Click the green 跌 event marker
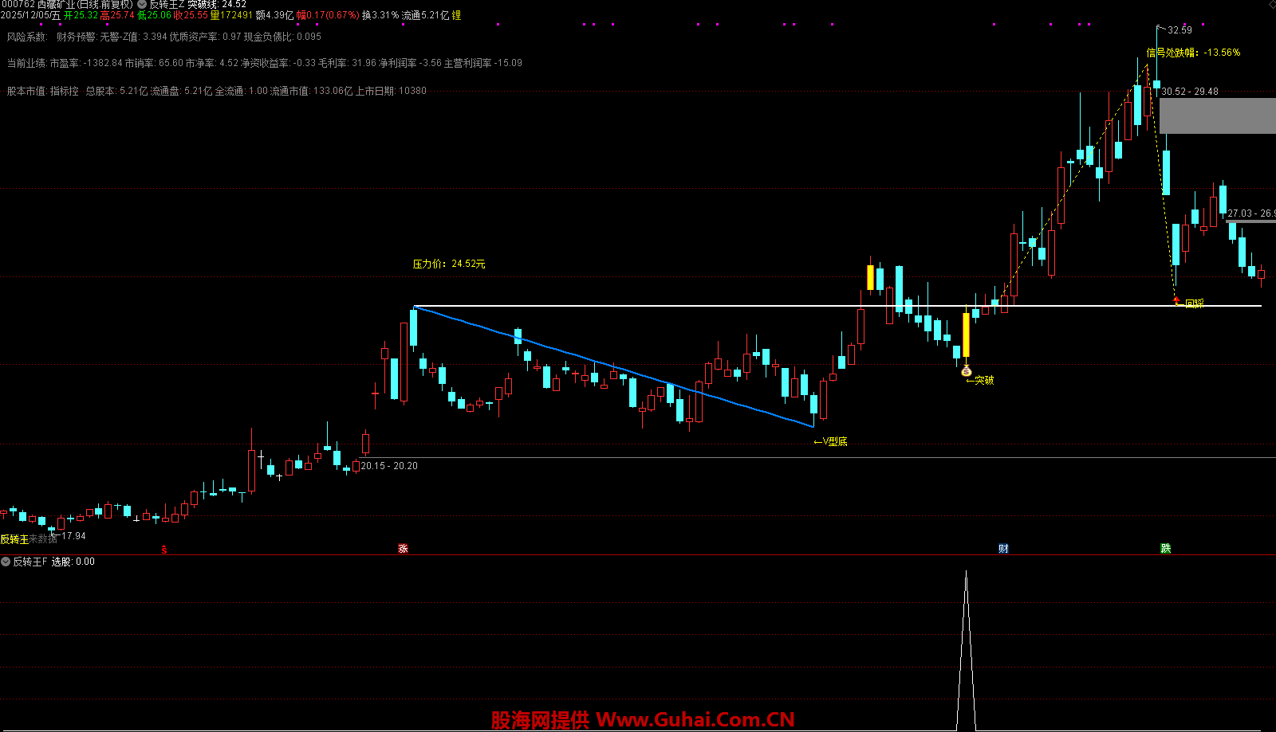Viewport: 1276px width, 732px height. (1165, 549)
